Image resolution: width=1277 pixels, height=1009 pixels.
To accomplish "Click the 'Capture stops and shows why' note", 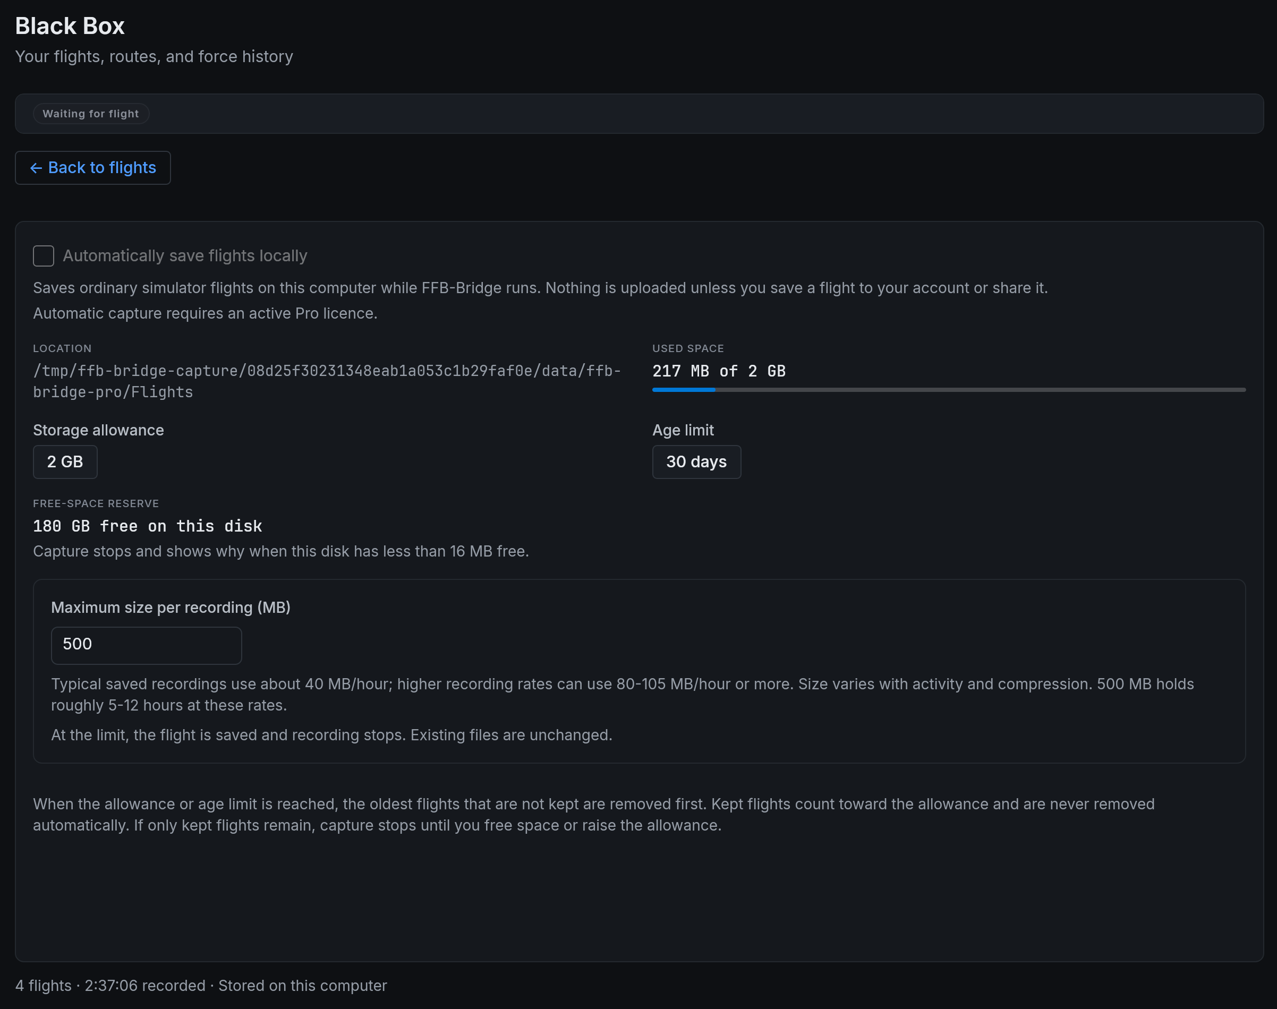I will [280, 551].
